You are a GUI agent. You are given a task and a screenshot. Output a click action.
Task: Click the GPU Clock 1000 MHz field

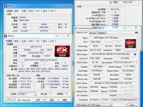tap(94, 87)
